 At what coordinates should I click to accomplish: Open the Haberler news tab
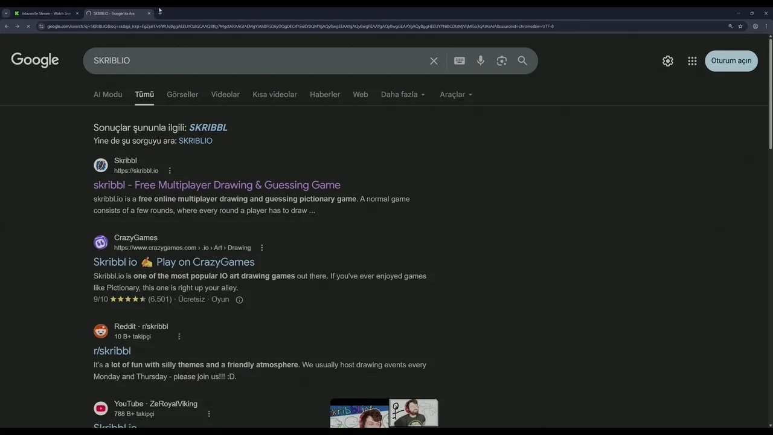pyautogui.click(x=325, y=94)
